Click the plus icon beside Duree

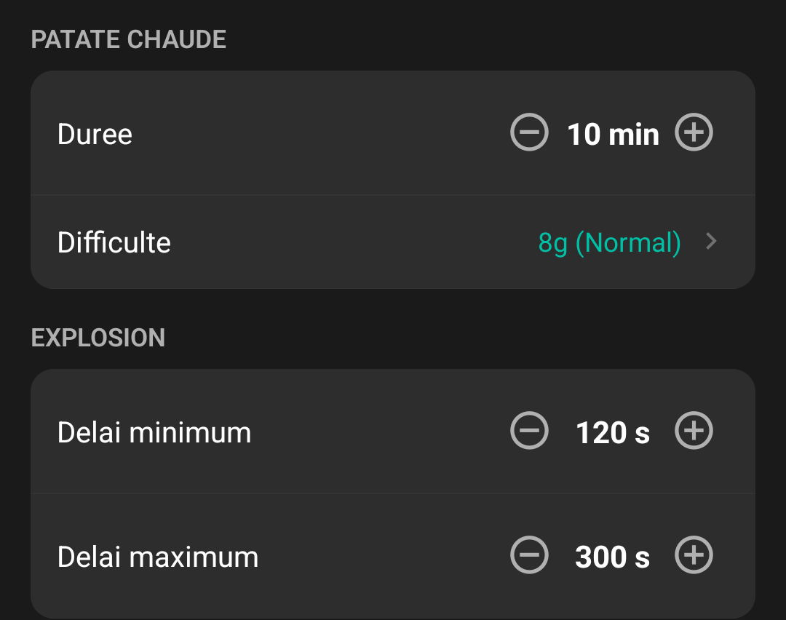pos(694,132)
